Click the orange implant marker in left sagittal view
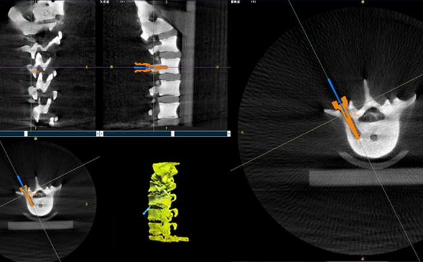Screen dimensions: 423x262 click(34, 71)
